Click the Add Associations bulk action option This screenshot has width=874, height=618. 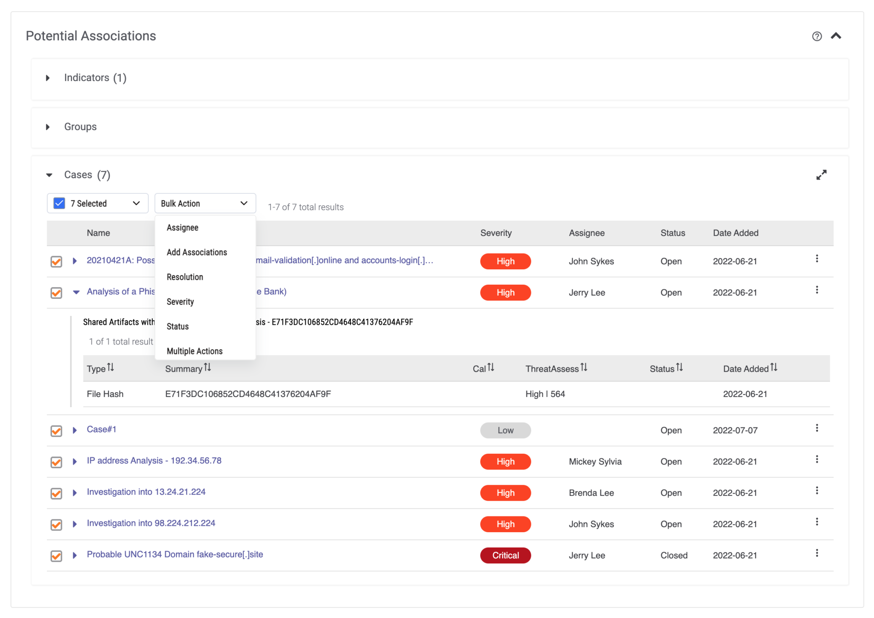coord(197,252)
